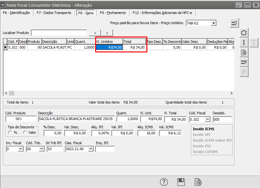Open the Clas. Fiscal lookup ellipsis button

click(90, 149)
